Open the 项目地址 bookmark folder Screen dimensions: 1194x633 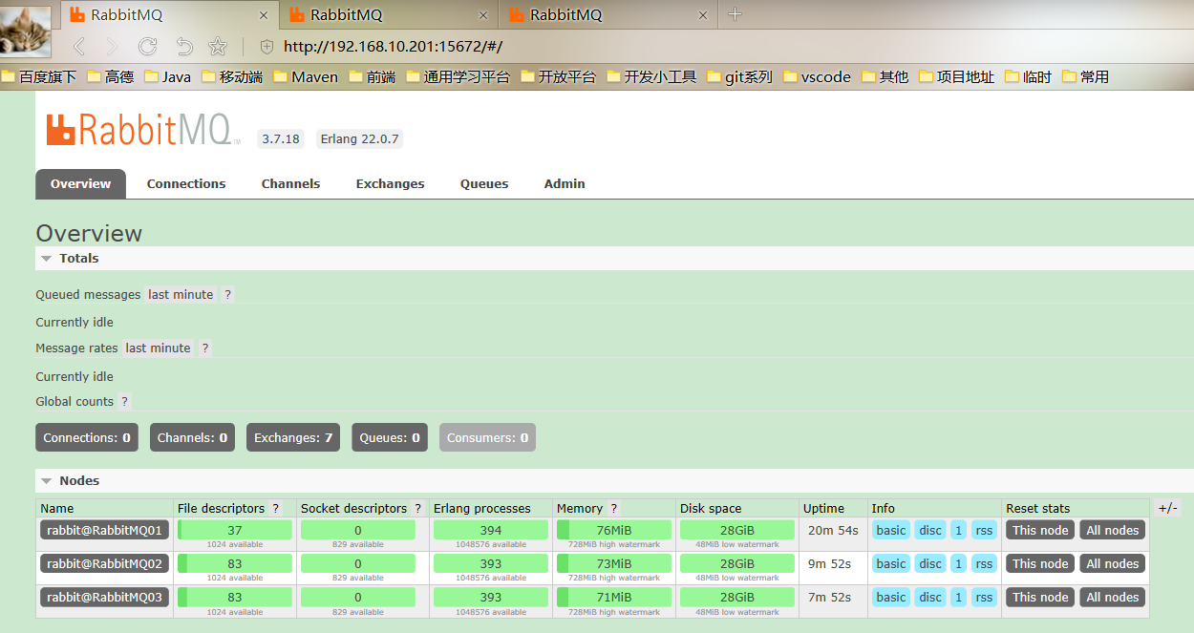[x=957, y=77]
